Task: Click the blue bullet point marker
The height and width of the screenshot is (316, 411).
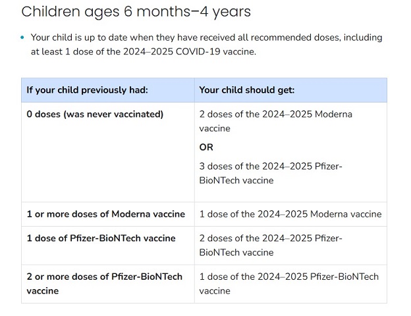Action: [x=22, y=38]
